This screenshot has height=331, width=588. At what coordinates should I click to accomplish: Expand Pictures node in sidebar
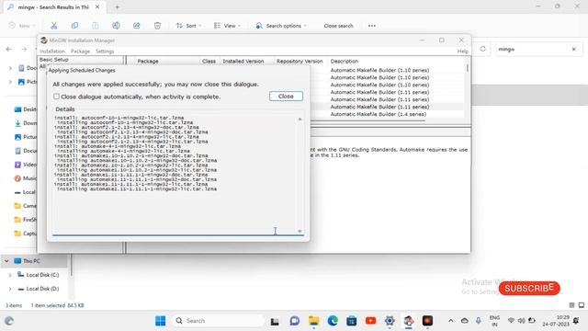tap(10, 82)
